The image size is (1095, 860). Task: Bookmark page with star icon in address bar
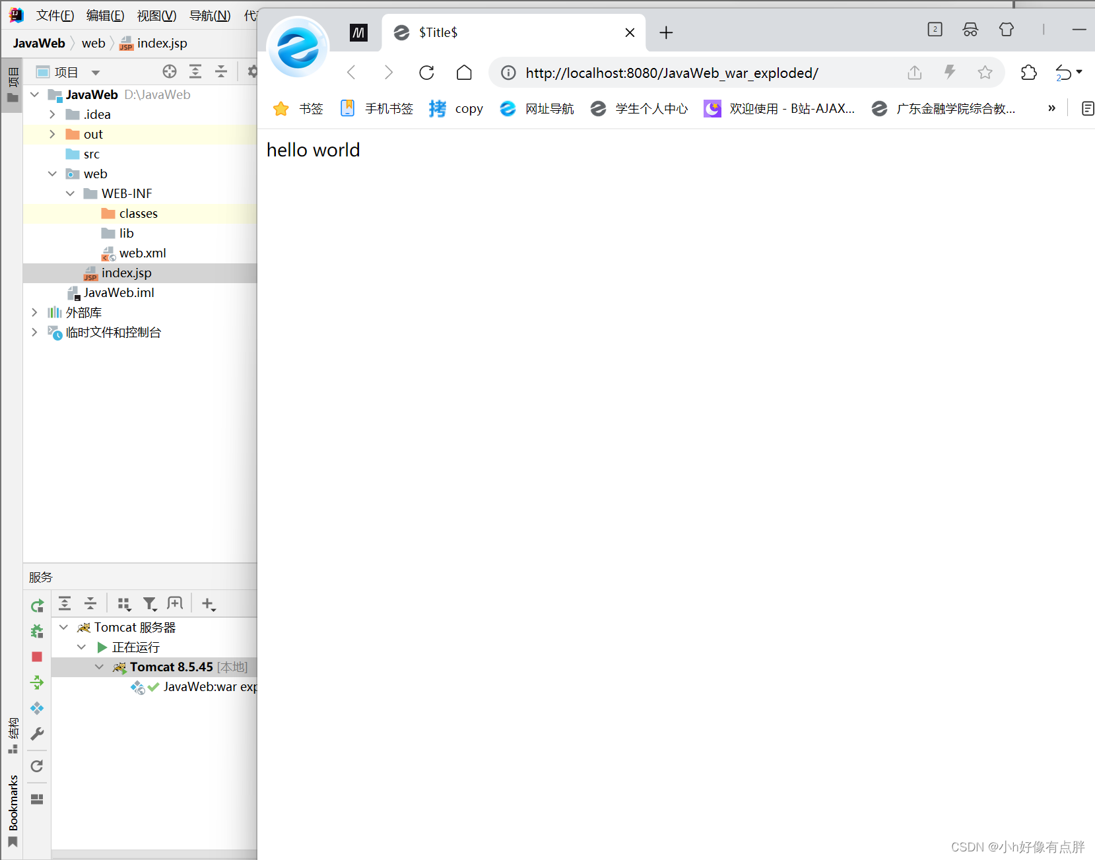(985, 73)
